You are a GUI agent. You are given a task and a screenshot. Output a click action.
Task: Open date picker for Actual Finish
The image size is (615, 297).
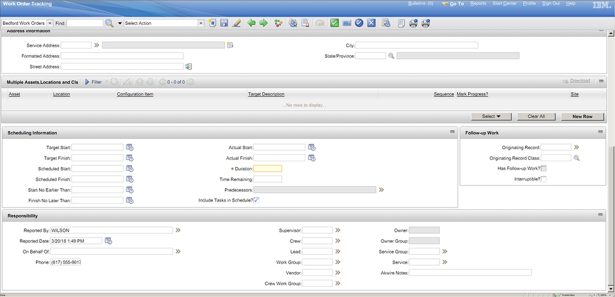coord(312,158)
